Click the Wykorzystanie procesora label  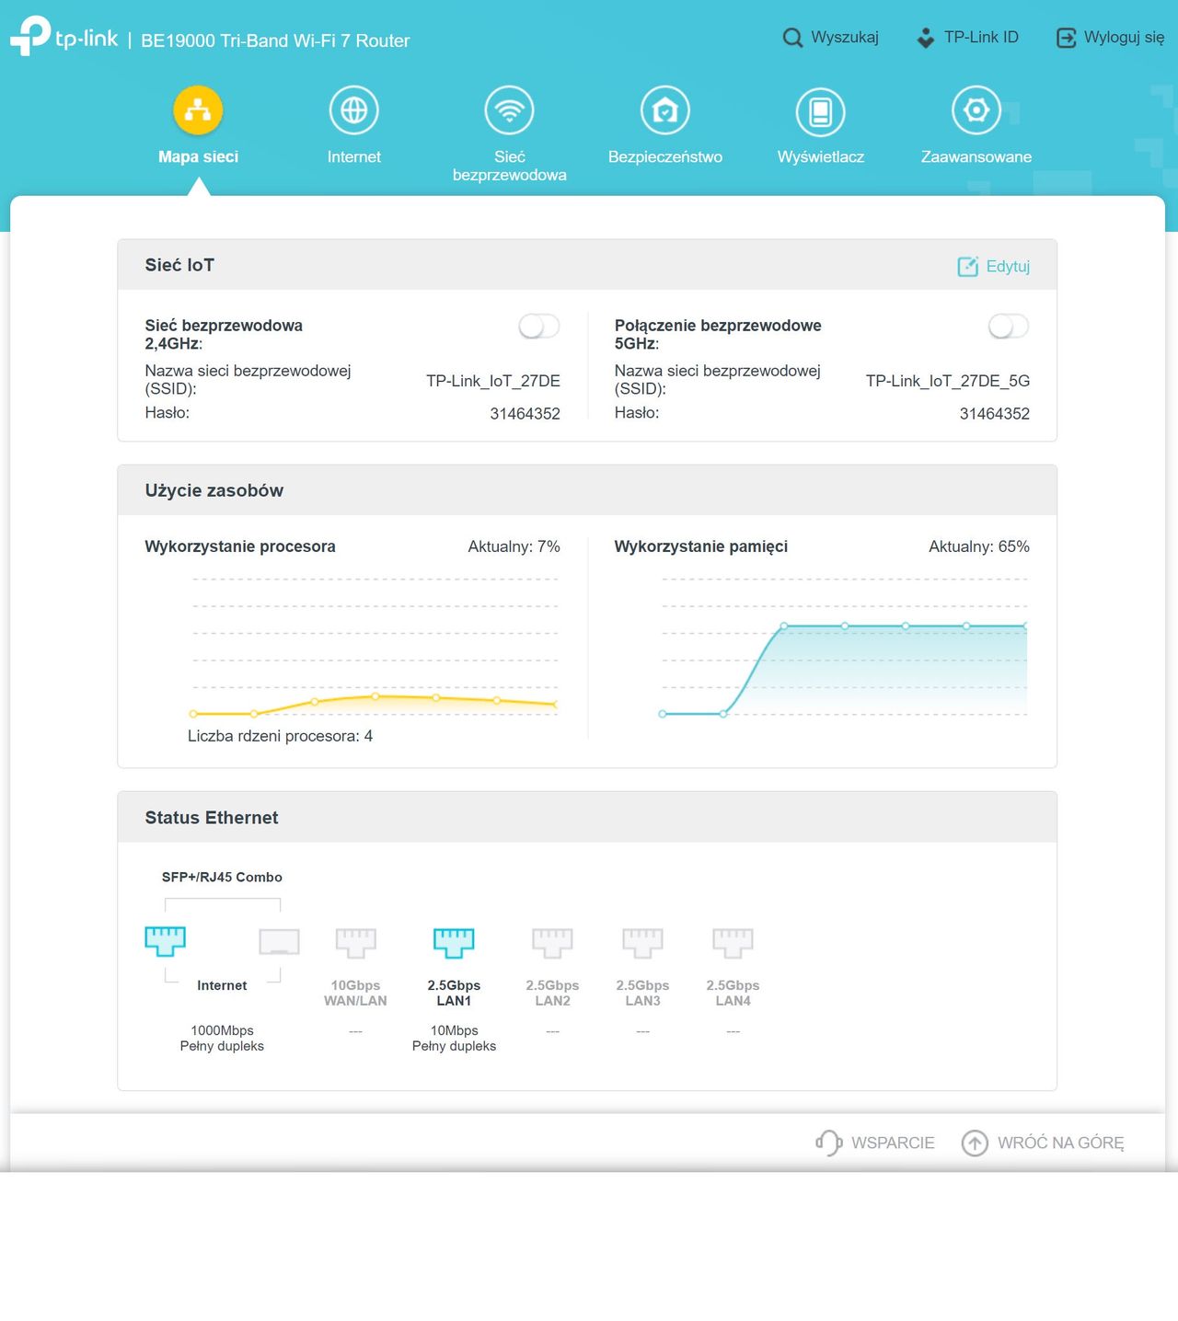coord(240,546)
